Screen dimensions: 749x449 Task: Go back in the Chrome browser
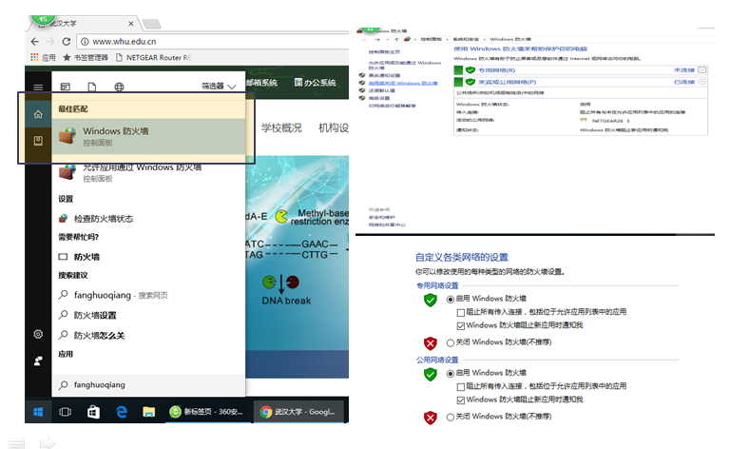pyautogui.click(x=34, y=42)
